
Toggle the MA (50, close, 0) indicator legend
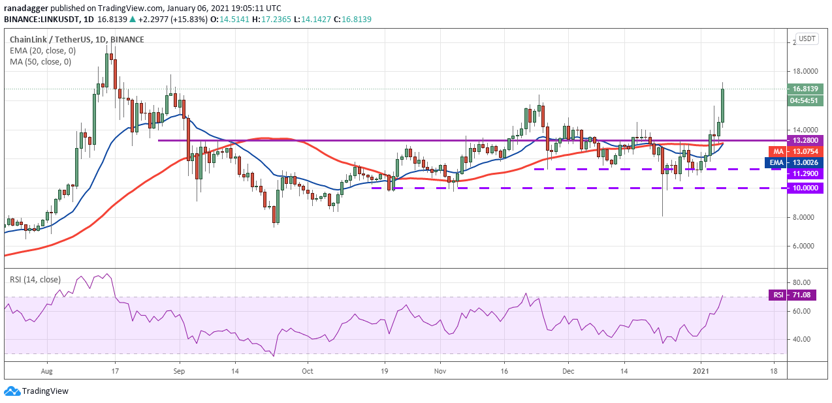40,62
